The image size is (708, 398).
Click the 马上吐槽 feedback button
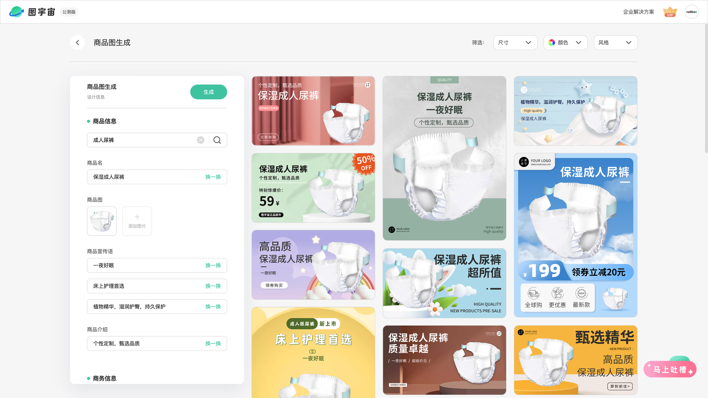pos(670,369)
